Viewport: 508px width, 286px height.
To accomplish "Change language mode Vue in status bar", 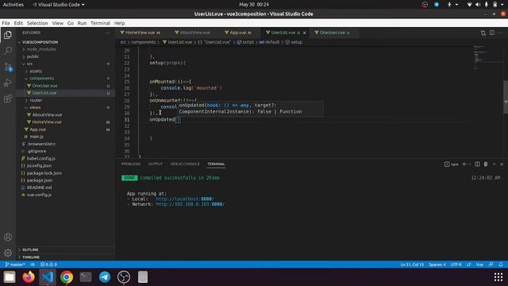I will click(479, 265).
